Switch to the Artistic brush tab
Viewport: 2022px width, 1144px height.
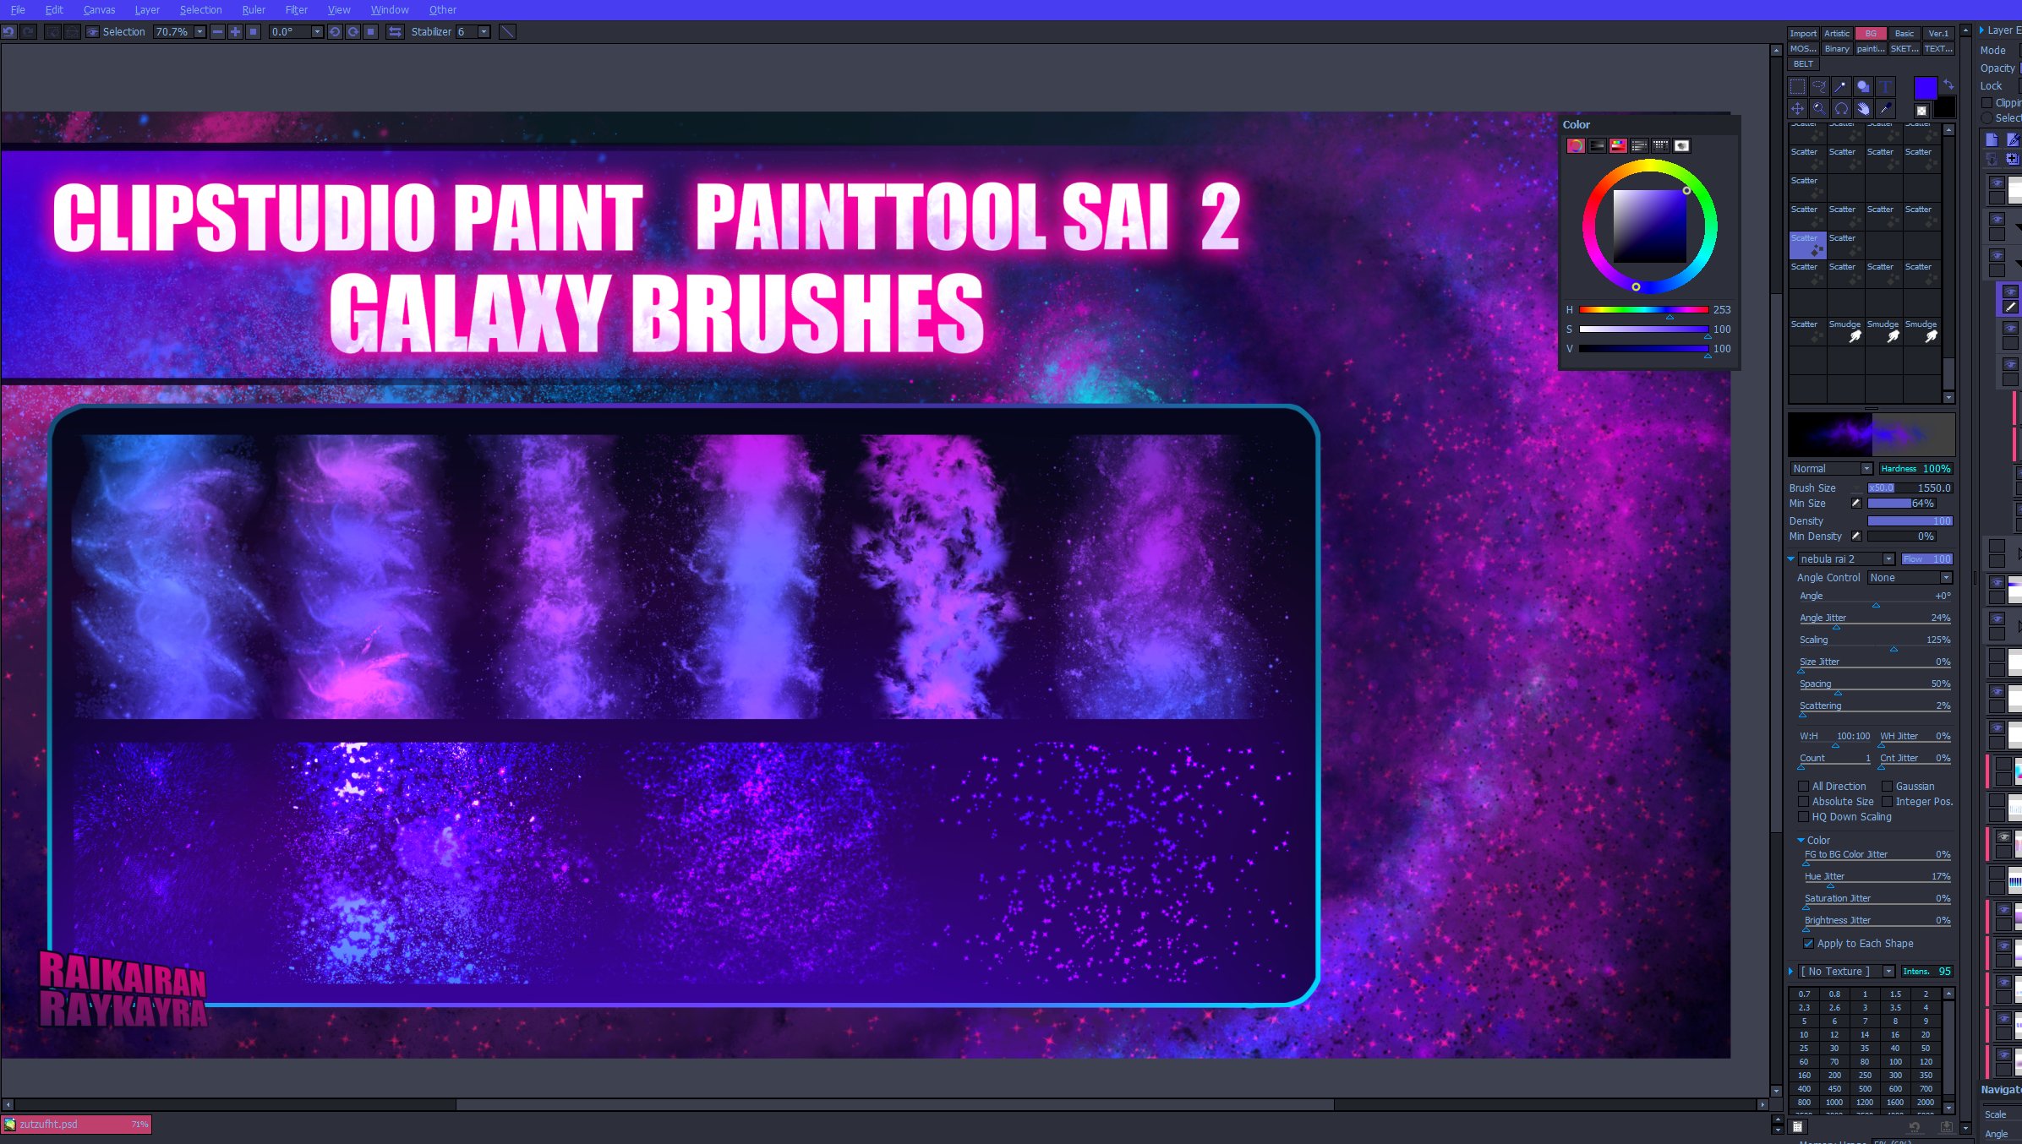(x=1837, y=34)
